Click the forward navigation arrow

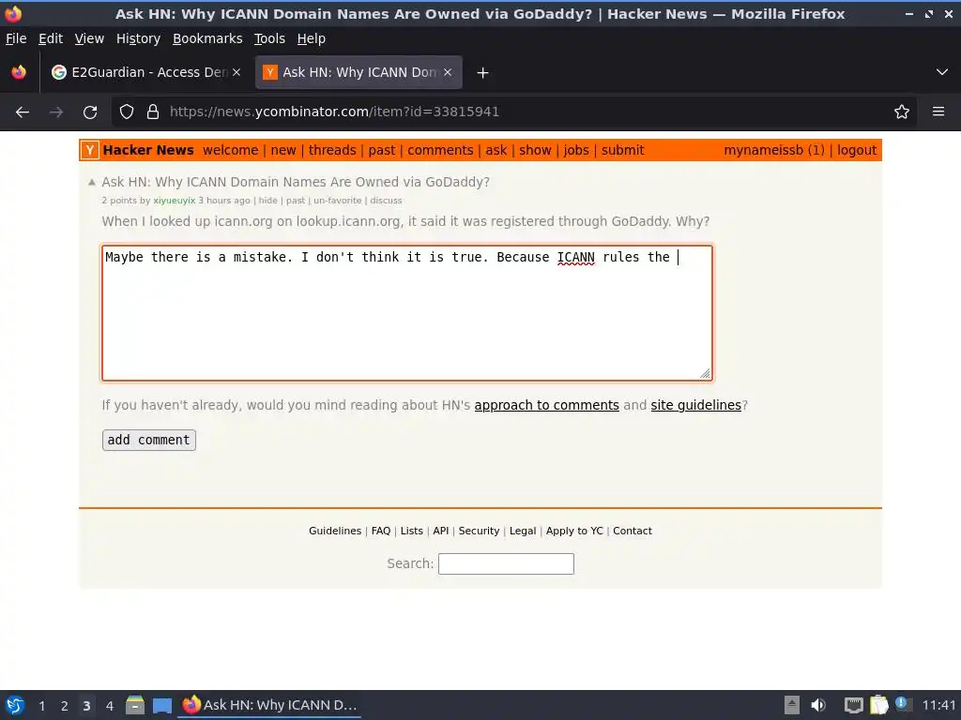(x=56, y=112)
